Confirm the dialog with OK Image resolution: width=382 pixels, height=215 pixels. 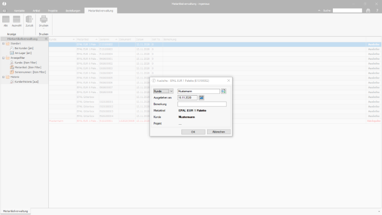tap(193, 132)
